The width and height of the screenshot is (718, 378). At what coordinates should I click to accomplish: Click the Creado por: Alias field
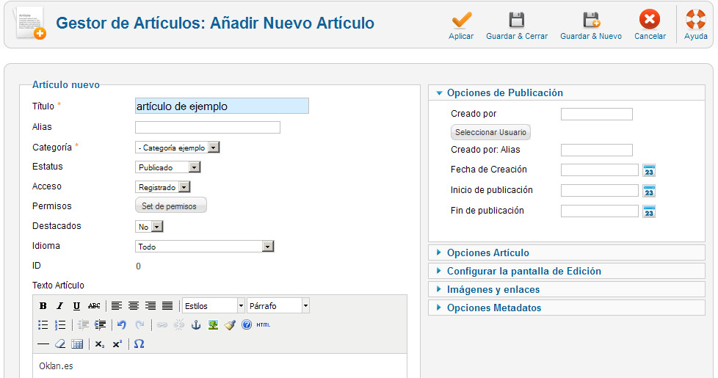[x=597, y=150]
